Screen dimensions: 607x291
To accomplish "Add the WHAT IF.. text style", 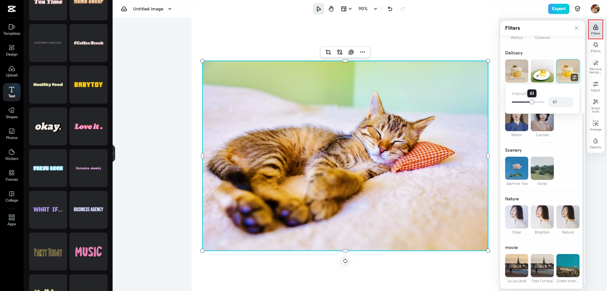I will point(48,210).
